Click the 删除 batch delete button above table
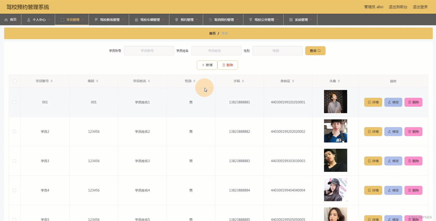The width and height of the screenshot is (436, 221). pos(228,65)
